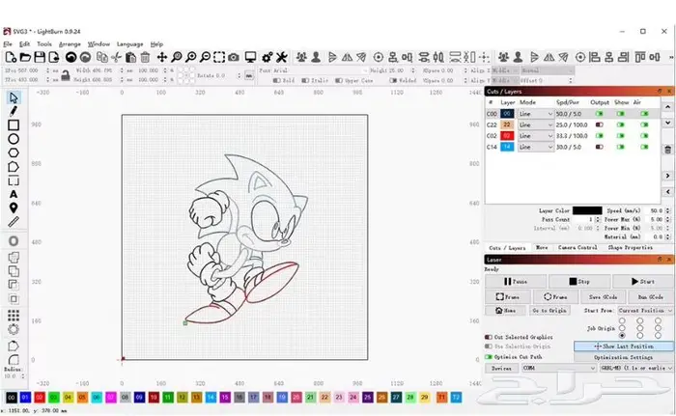Click the Cut scissors icon

(x=117, y=57)
